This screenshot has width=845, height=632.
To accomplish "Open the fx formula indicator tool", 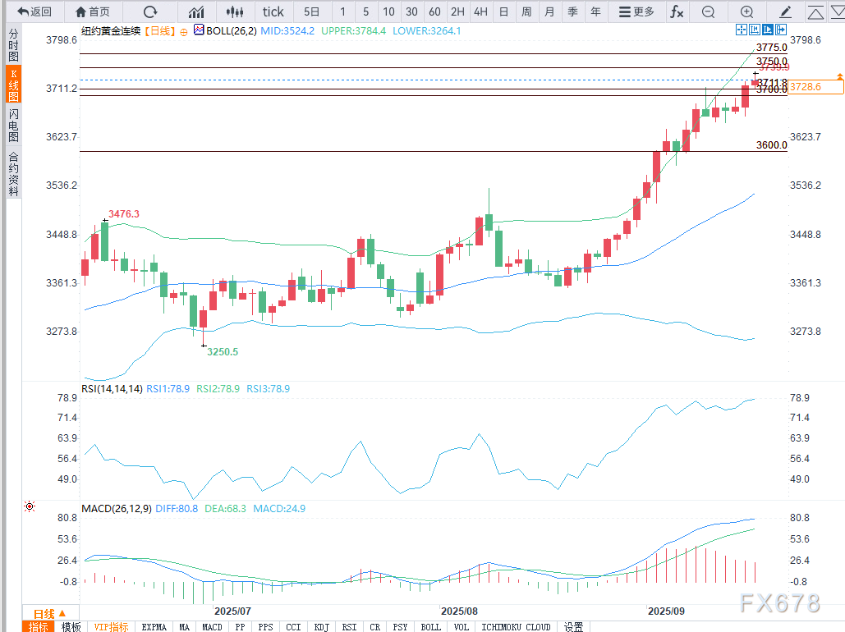I will tap(676, 11).
